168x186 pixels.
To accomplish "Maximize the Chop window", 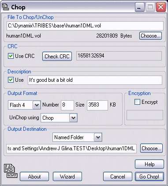I will click(150, 7).
